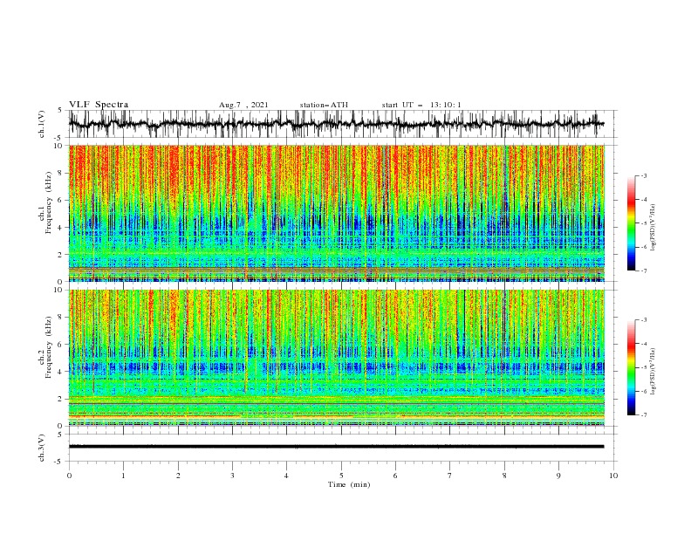Click the "3" tick on the time axis
The width and height of the screenshot is (691, 534).
[232, 476]
